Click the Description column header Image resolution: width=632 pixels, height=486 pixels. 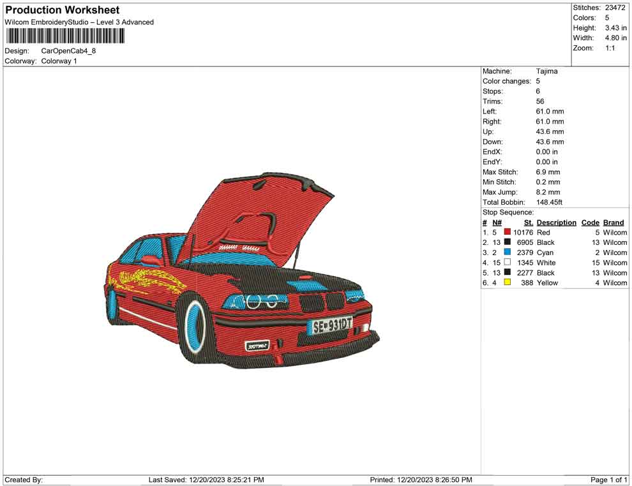point(557,222)
